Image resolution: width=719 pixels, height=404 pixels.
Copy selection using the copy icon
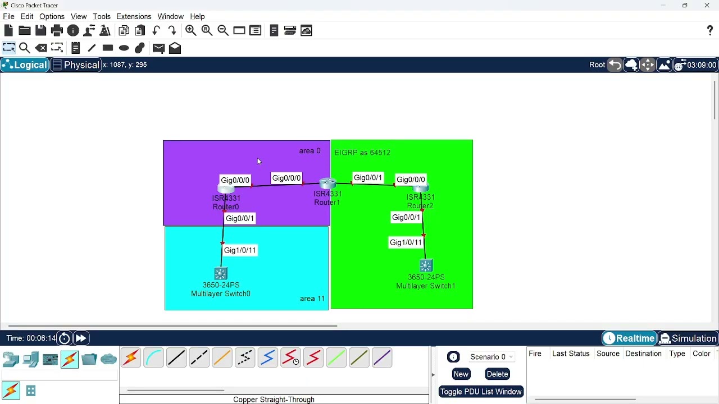124,30
